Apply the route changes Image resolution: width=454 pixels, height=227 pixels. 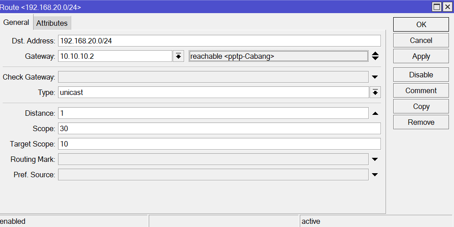pos(421,57)
